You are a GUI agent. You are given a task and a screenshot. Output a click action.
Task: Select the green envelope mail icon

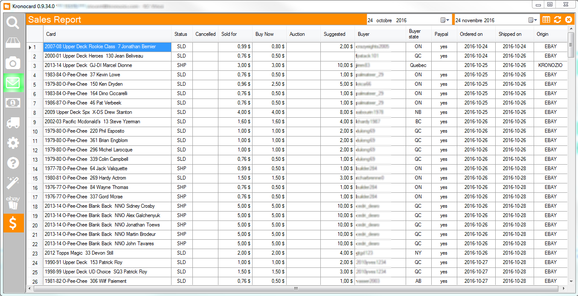(13, 83)
